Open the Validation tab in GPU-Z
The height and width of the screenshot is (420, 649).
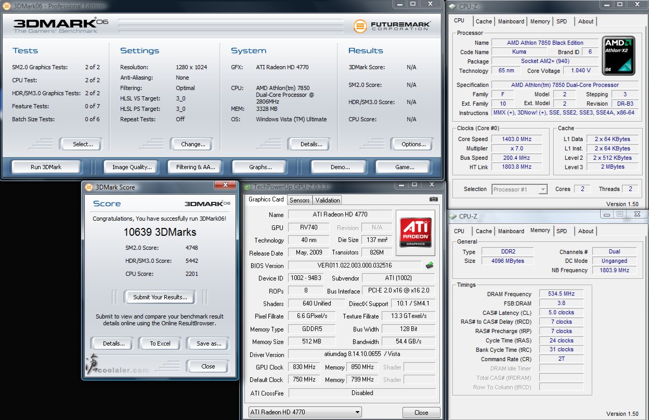pyautogui.click(x=328, y=200)
